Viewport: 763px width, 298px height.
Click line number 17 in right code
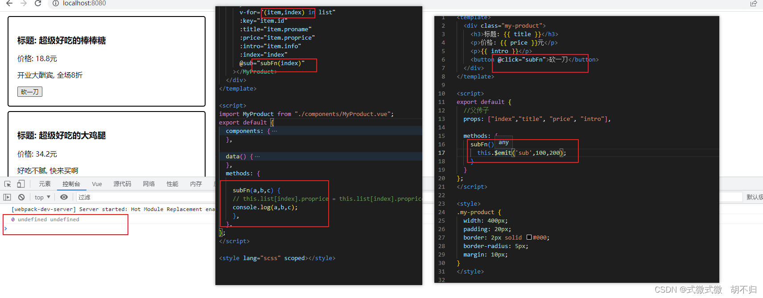tap(441, 153)
